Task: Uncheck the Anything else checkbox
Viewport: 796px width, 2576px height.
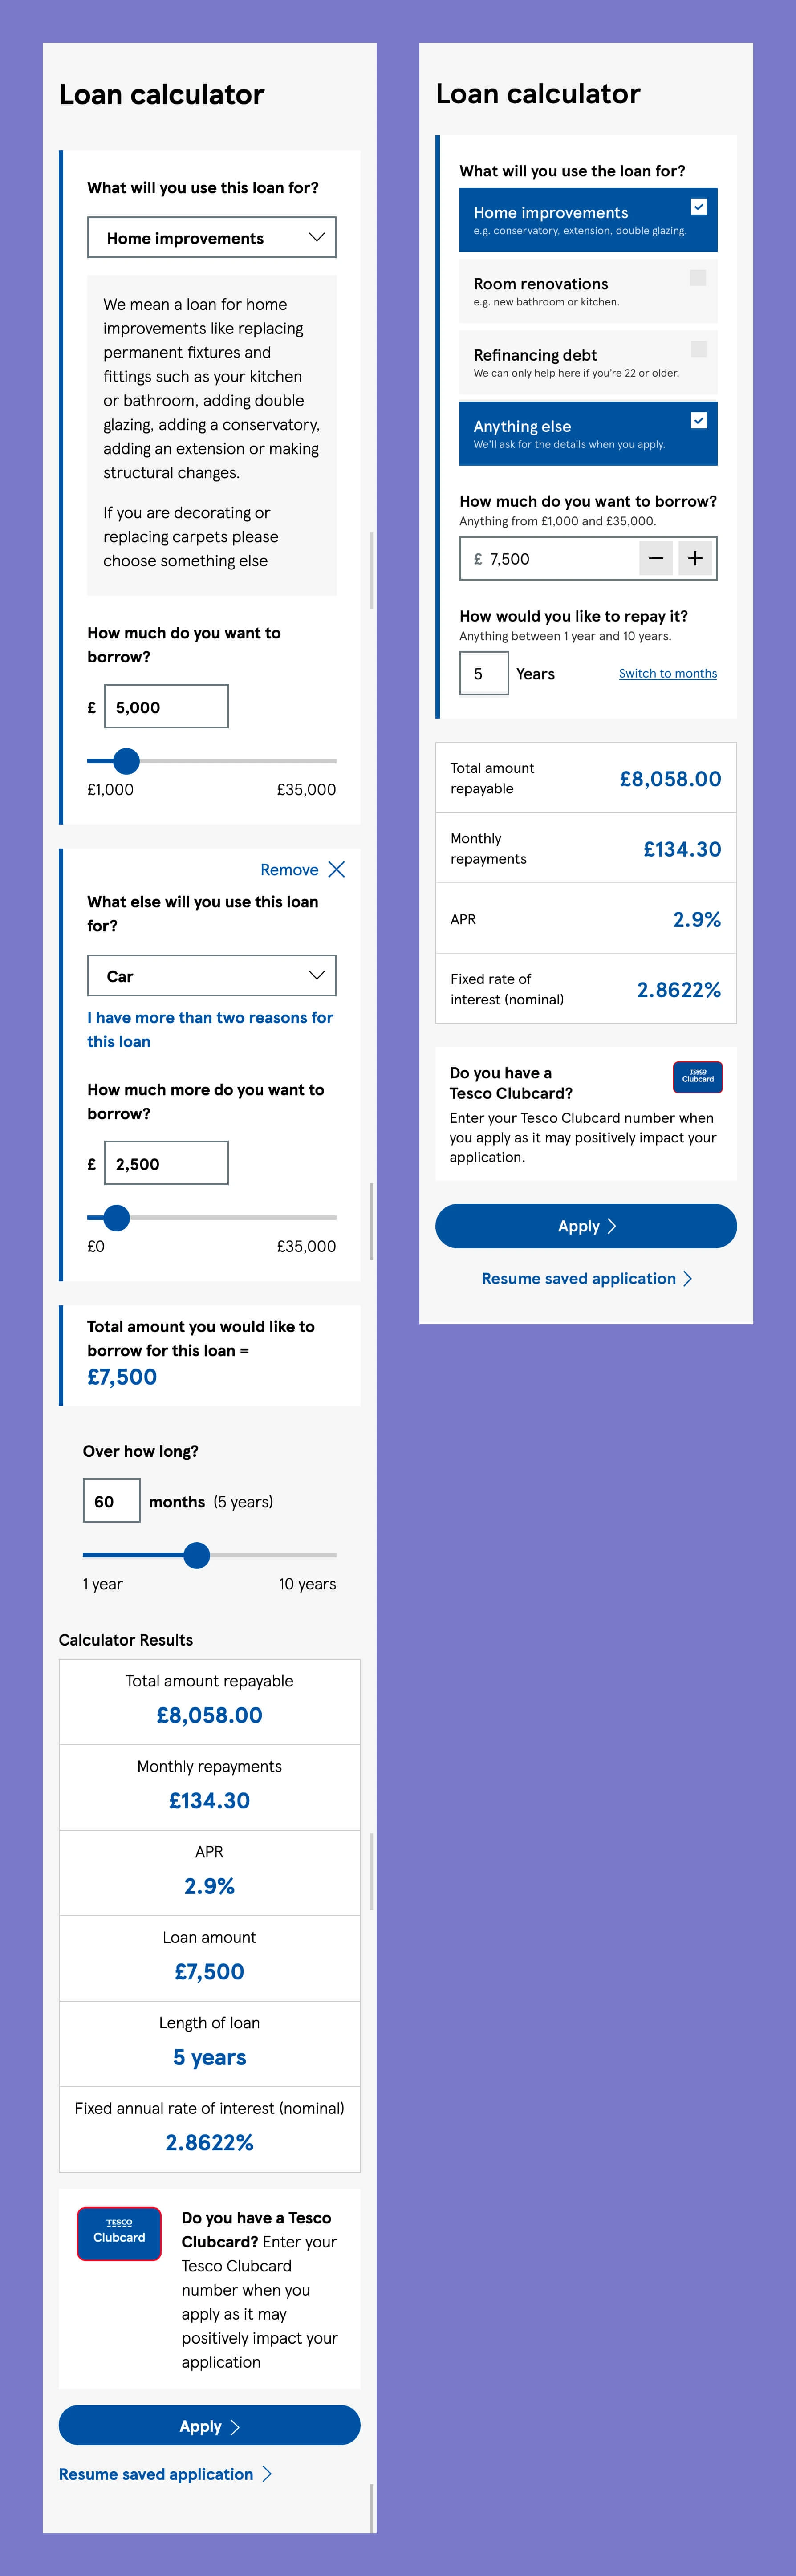Action: point(699,420)
